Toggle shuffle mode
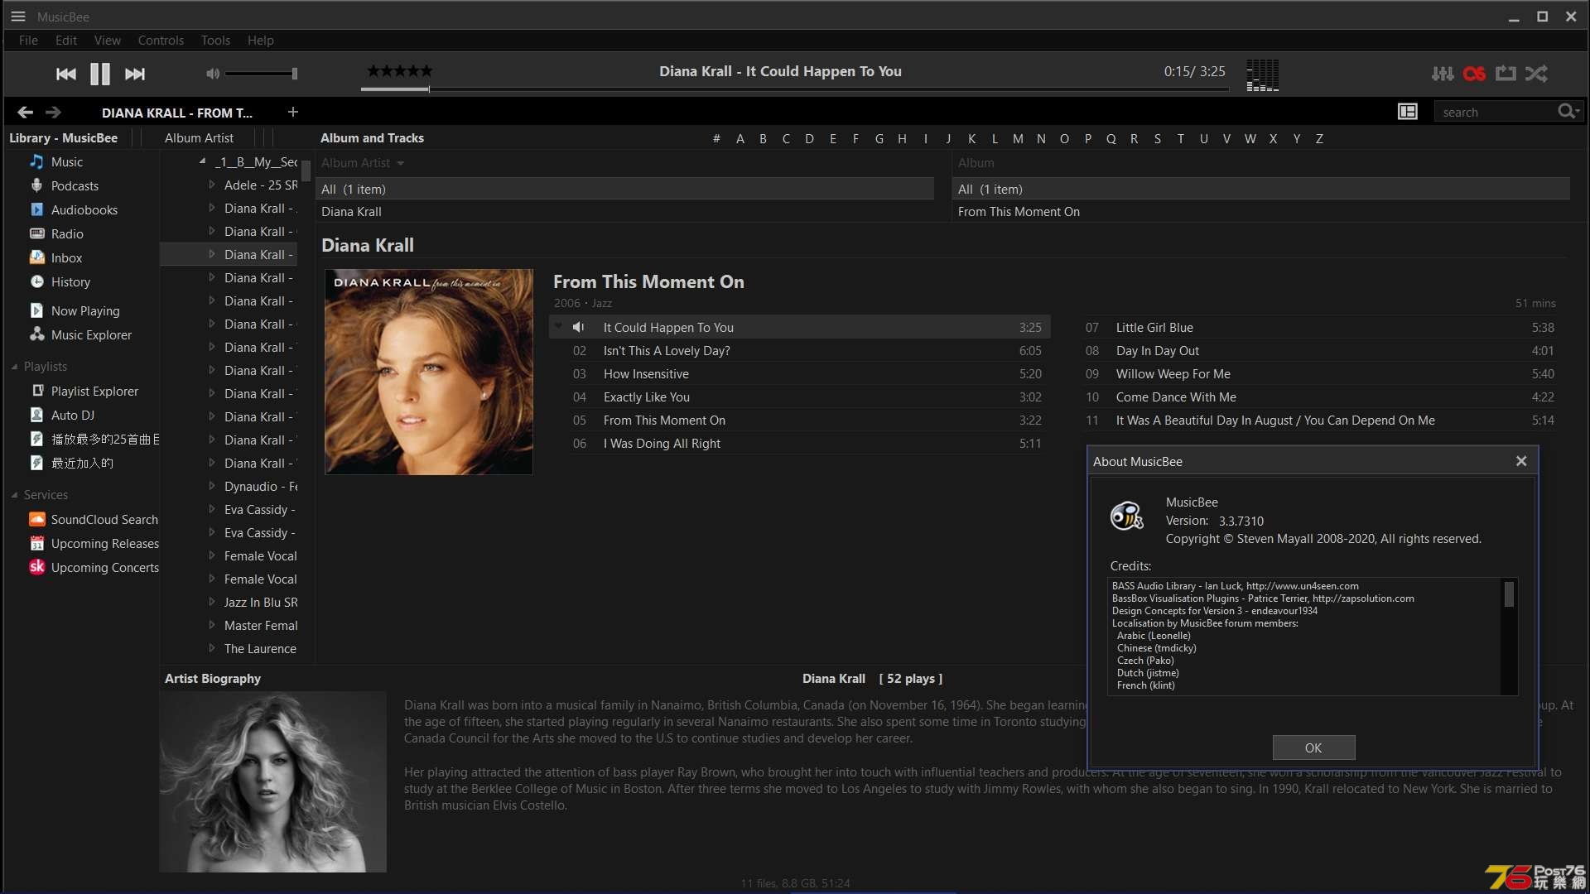 (1537, 74)
